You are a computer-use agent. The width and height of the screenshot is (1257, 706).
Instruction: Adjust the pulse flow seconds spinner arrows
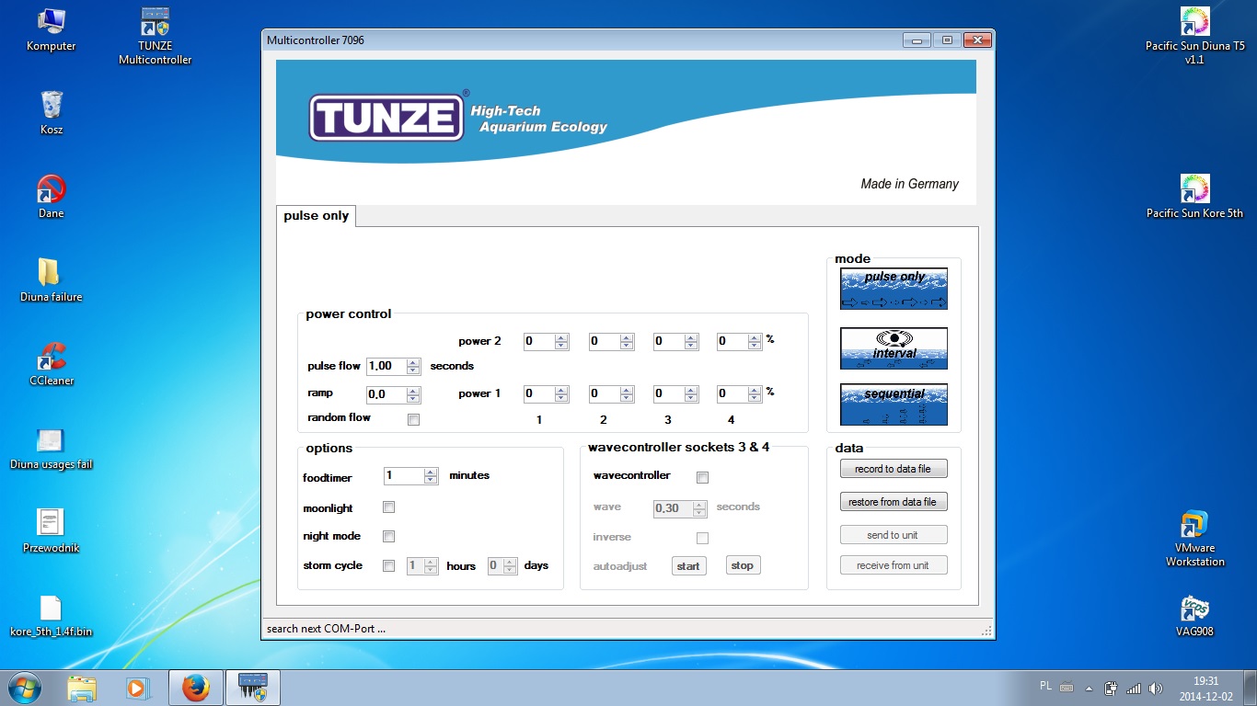413,366
